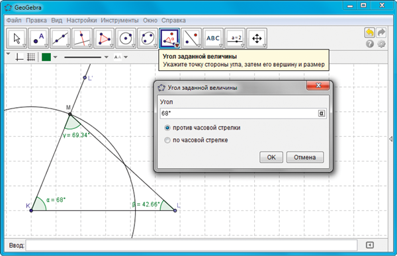Open the Файл menu

point(14,21)
